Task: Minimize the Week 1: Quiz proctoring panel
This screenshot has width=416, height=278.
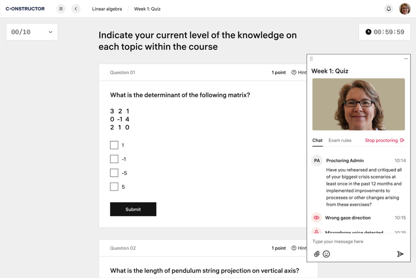Action: (406, 59)
